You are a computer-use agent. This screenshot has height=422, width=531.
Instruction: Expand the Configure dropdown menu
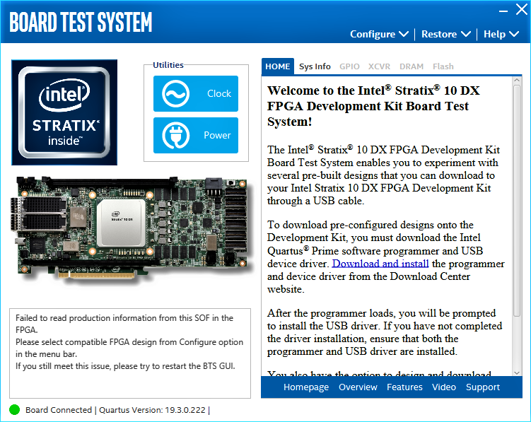(x=379, y=34)
